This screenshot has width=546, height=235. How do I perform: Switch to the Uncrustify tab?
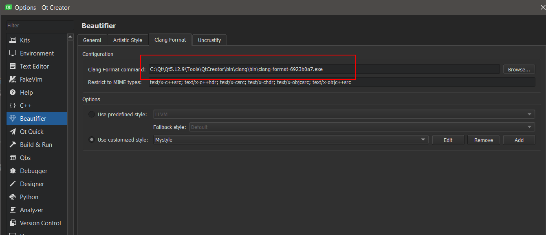[209, 40]
